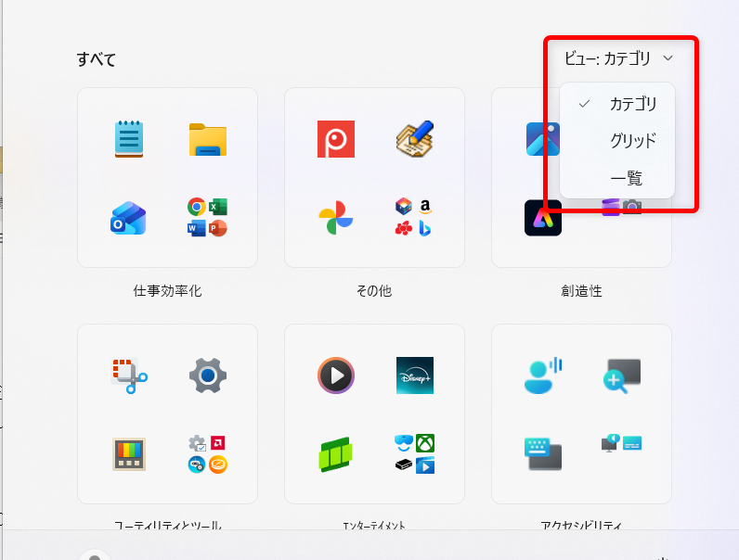Click the chevron beside ビュー: カテゴリ
Image resolution: width=739 pixels, height=560 pixels.
pos(668,58)
